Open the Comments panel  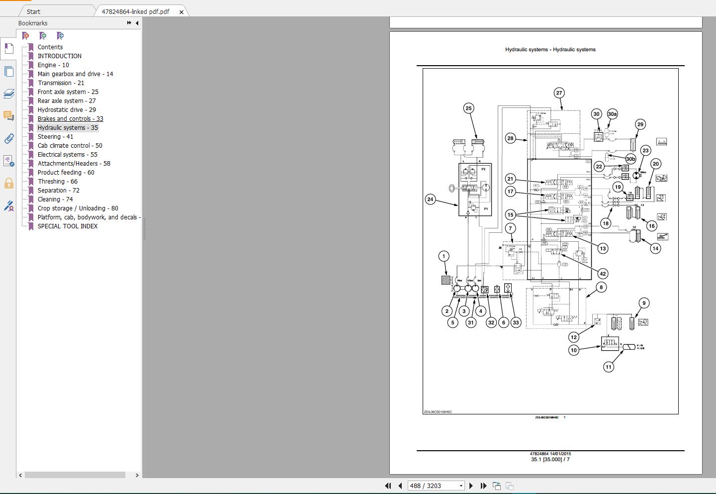(8, 116)
